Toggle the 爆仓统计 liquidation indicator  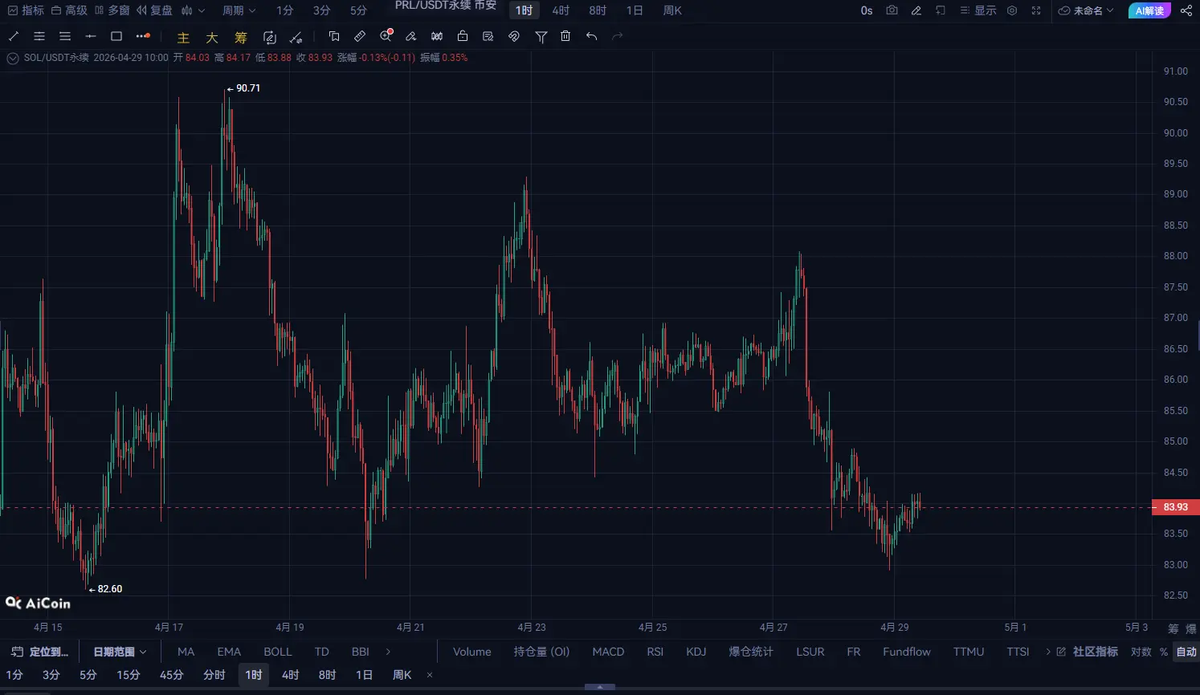point(751,652)
